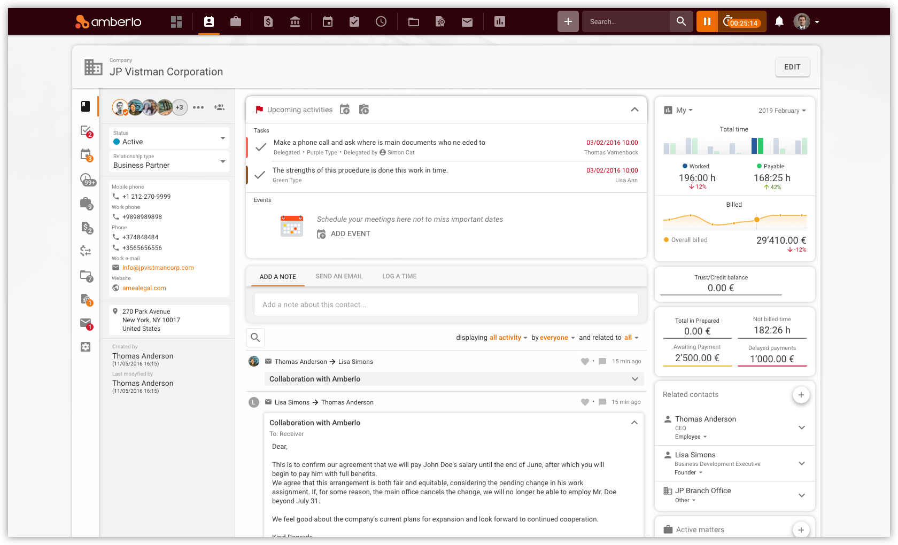Screen dimensions: 898x545
Task: Collapse the open Collaboration with Amberlo email
Action: (634, 423)
